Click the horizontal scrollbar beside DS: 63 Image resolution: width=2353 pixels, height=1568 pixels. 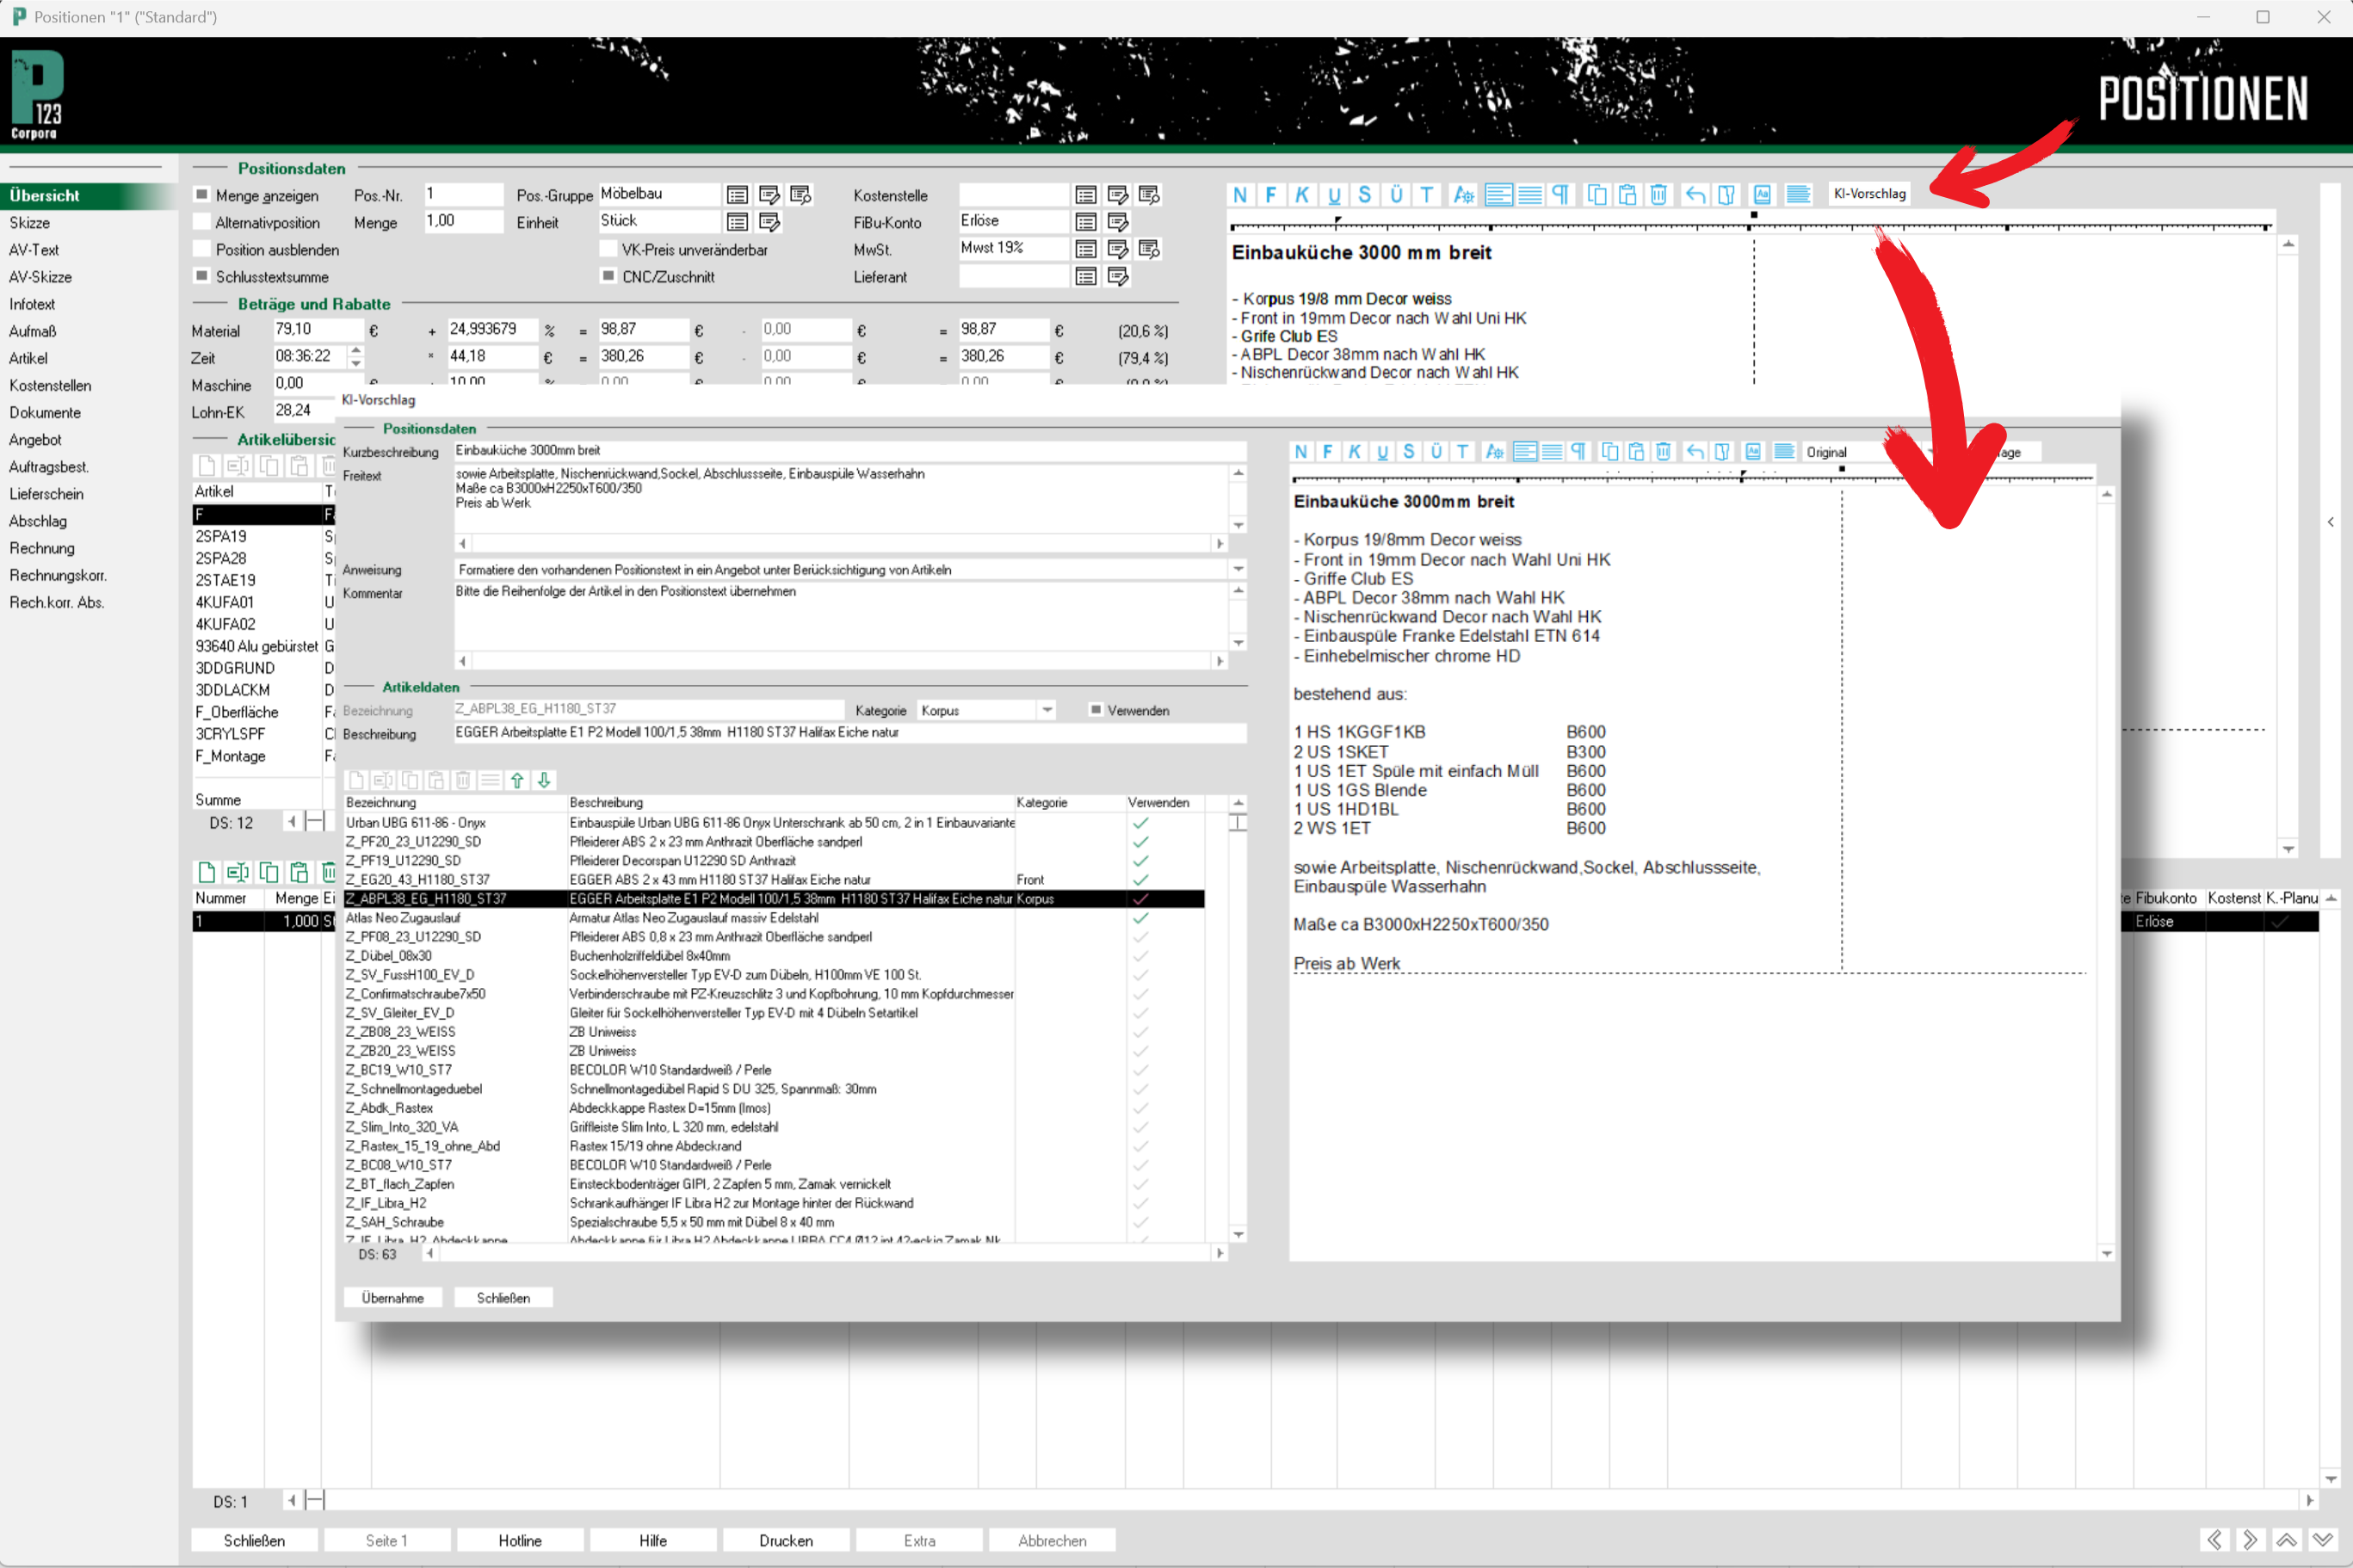click(x=825, y=1253)
